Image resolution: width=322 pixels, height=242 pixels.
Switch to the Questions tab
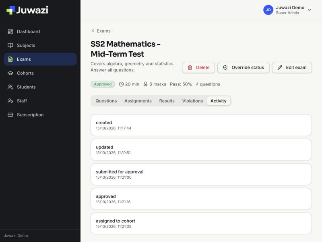(x=106, y=101)
